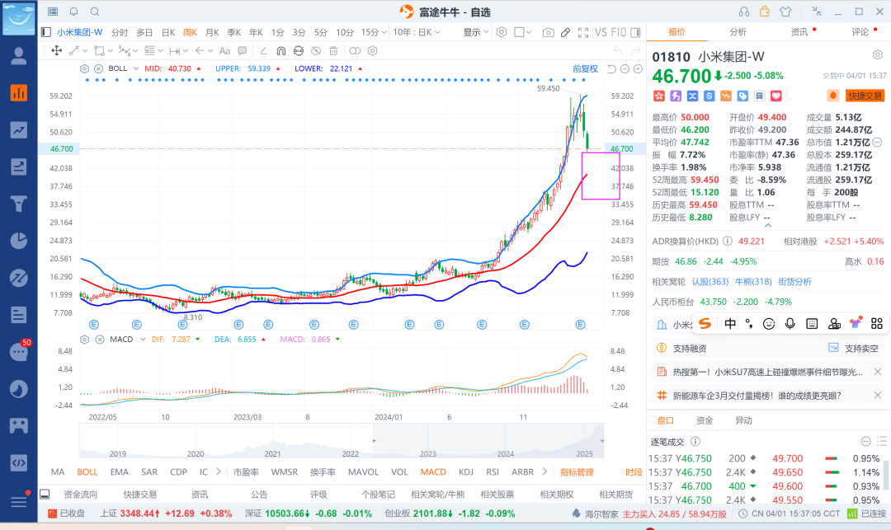Take chart screenshot with camera icon

click(548, 32)
